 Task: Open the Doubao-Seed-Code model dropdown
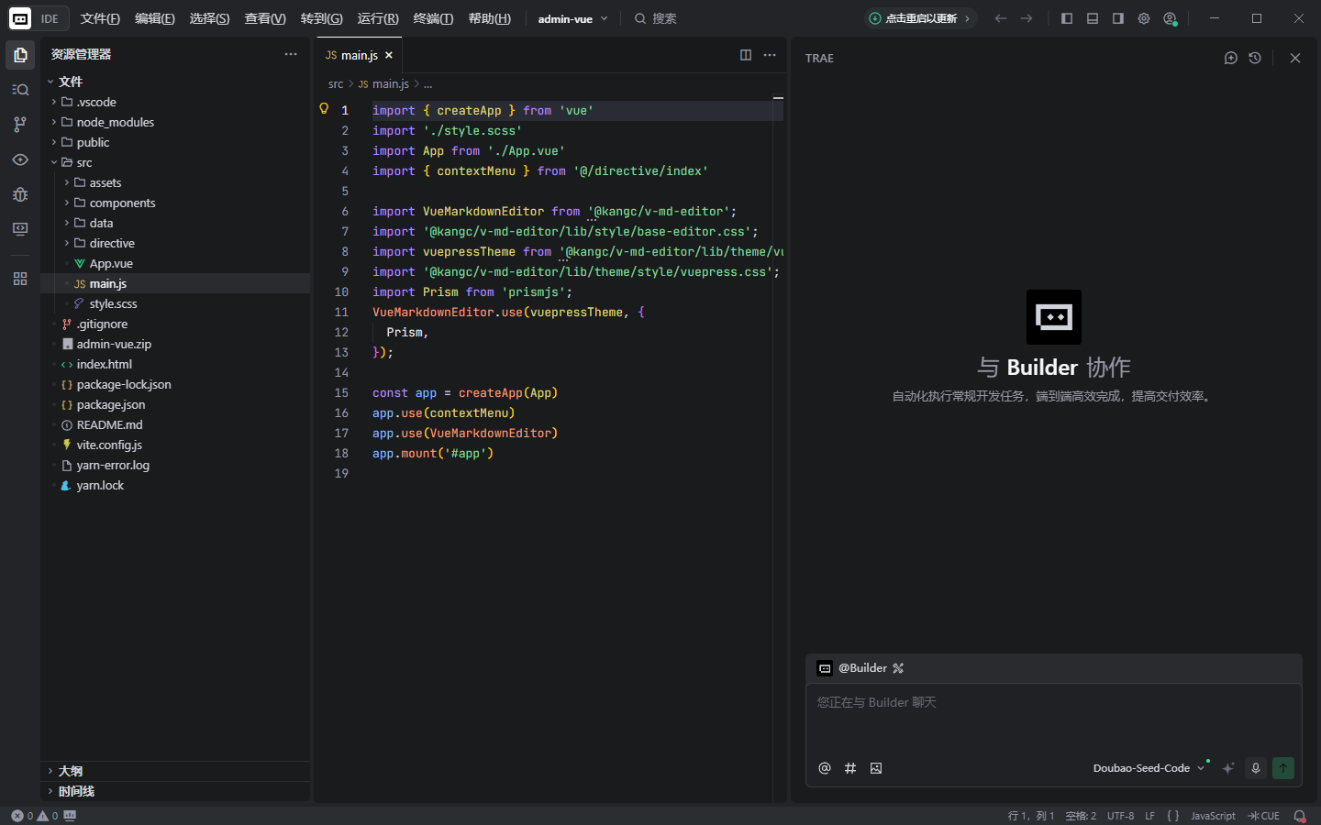pos(1148,768)
